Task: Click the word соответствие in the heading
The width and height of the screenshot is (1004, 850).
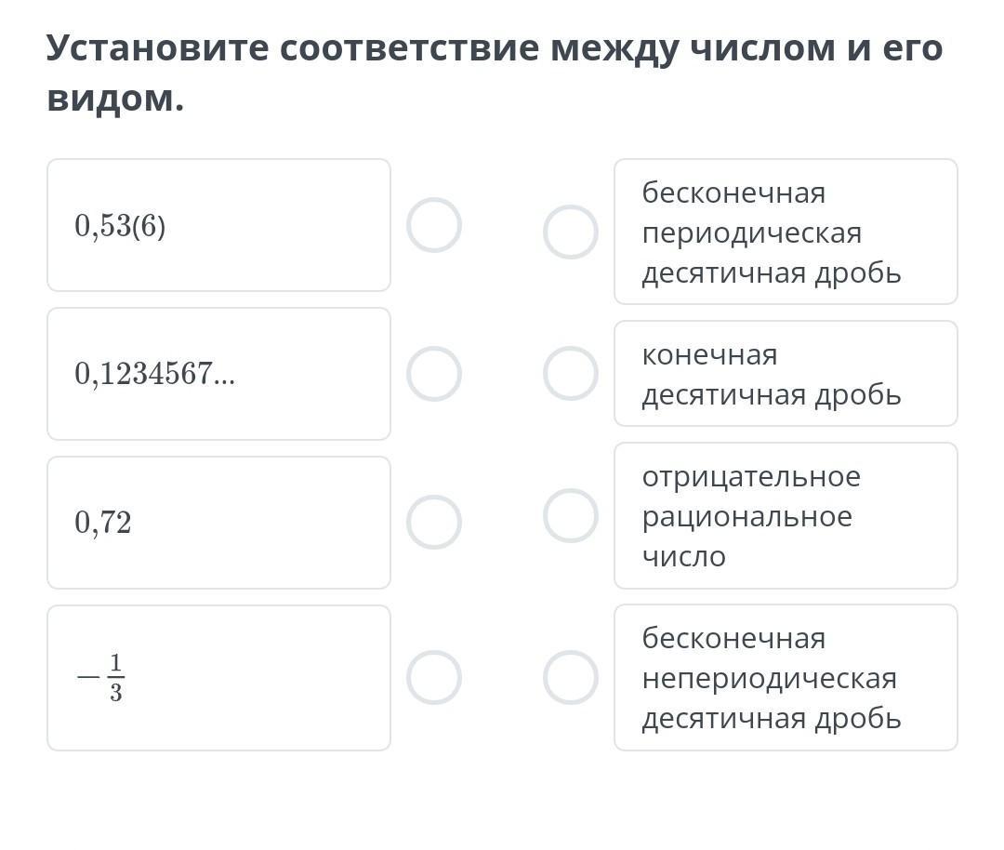Action: 408,48
